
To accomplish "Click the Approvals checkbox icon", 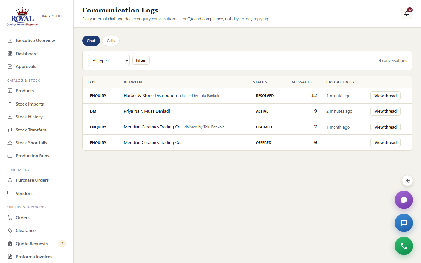I will [x=10, y=66].
